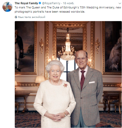Open the tweet options chevron menu
Image resolution: width=122 pixels, height=128 pixels.
point(120,3)
